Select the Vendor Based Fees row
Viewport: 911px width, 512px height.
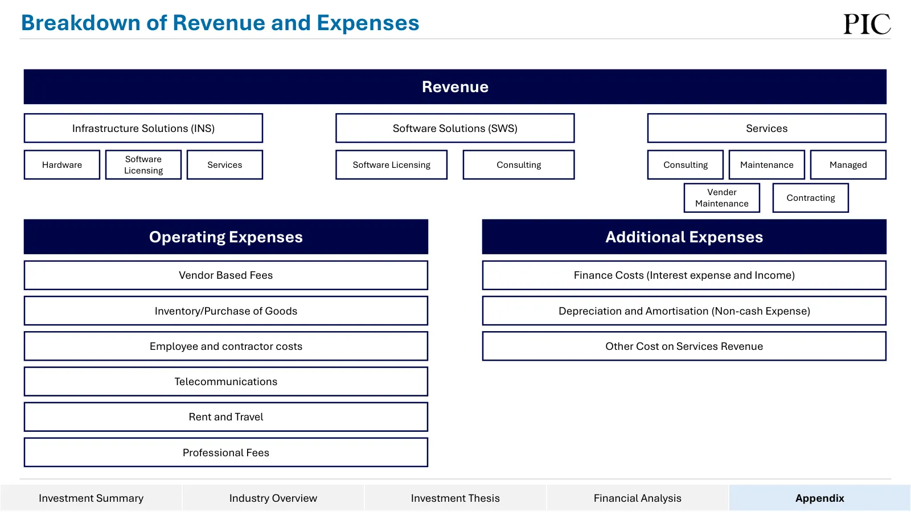pyautogui.click(x=226, y=275)
